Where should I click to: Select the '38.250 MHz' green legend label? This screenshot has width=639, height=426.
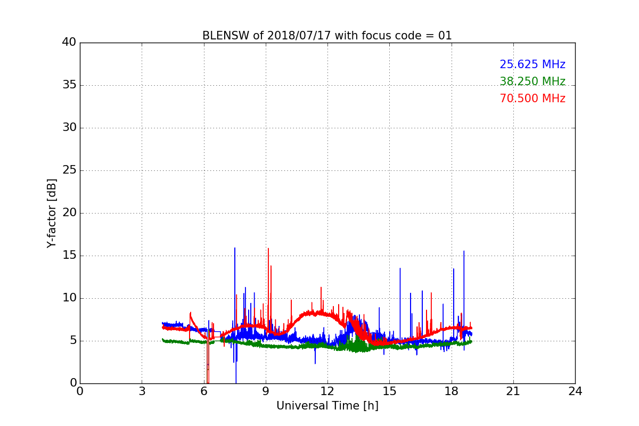pyautogui.click(x=532, y=81)
